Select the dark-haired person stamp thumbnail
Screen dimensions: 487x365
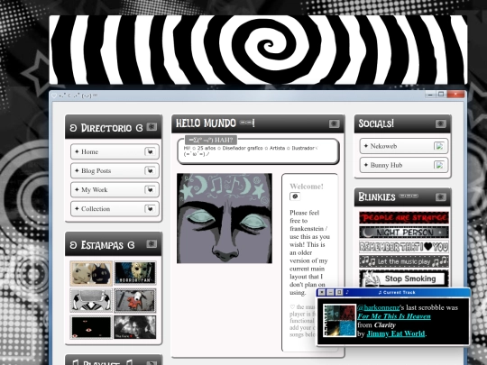[x=134, y=327]
